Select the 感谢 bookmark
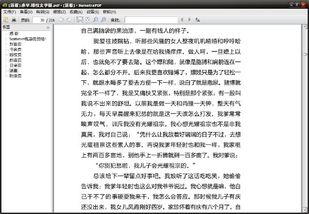309x214 pixels. [x=14, y=34]
